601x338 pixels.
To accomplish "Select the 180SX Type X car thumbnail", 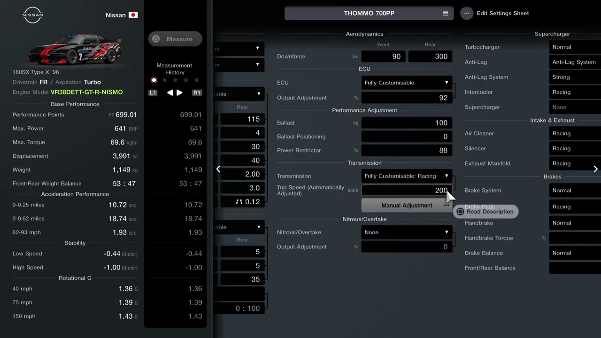I will click(x=74, y=49).
